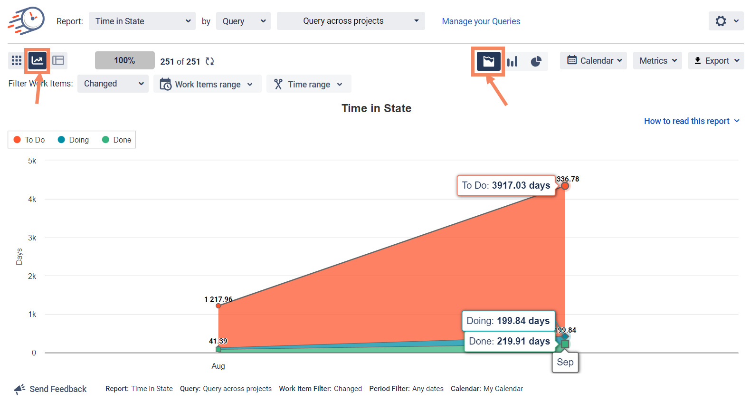Viewport: 750px width, 402px height.
Task: Click the Time in Status app logo
Action: pos(27,21)
